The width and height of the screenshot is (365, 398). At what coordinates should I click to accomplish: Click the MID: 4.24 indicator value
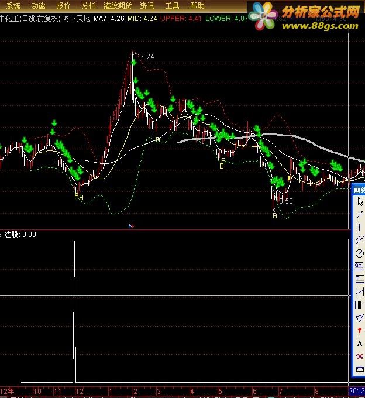(x=142, y=19)
